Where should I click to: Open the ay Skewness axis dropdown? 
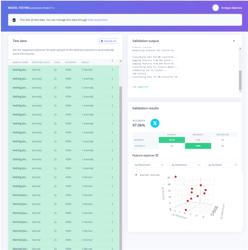[x=185, y=165]
